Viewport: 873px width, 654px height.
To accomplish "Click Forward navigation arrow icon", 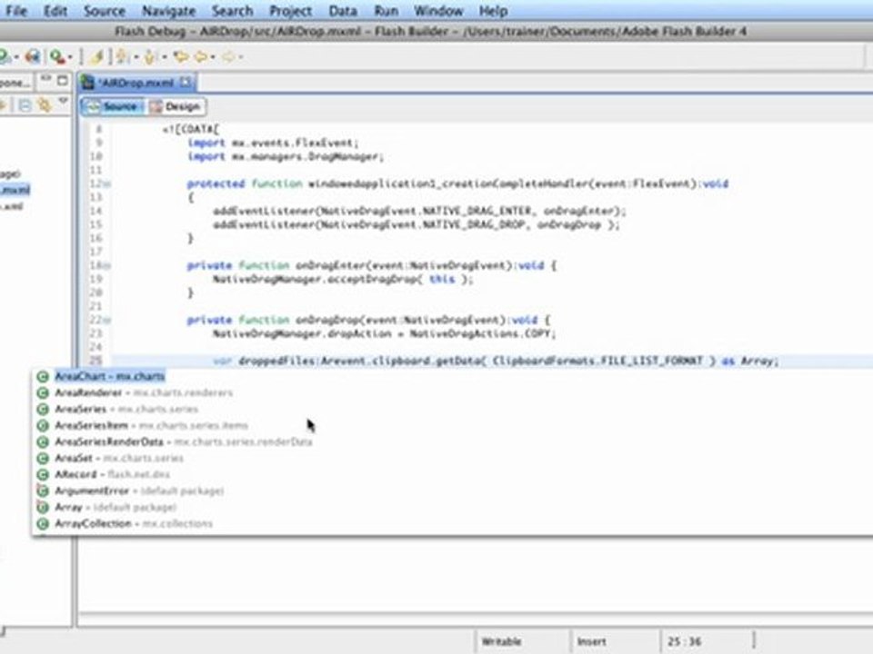I will click(x=228, y=56).
